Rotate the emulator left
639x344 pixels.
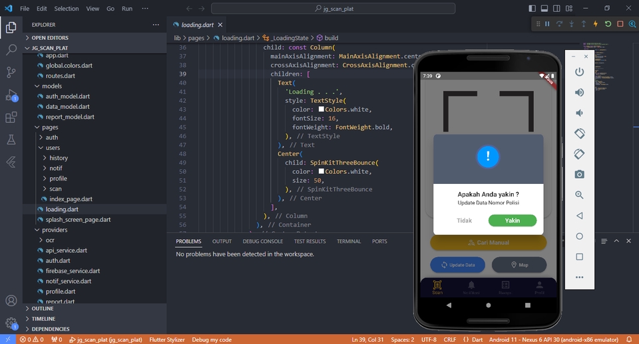tap(579, 133)
